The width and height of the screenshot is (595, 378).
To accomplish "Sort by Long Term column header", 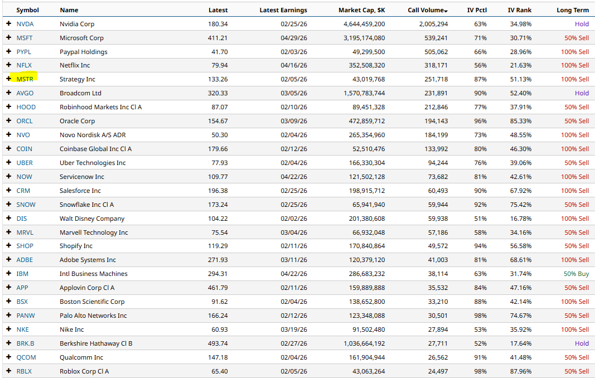I will point(573,10).
